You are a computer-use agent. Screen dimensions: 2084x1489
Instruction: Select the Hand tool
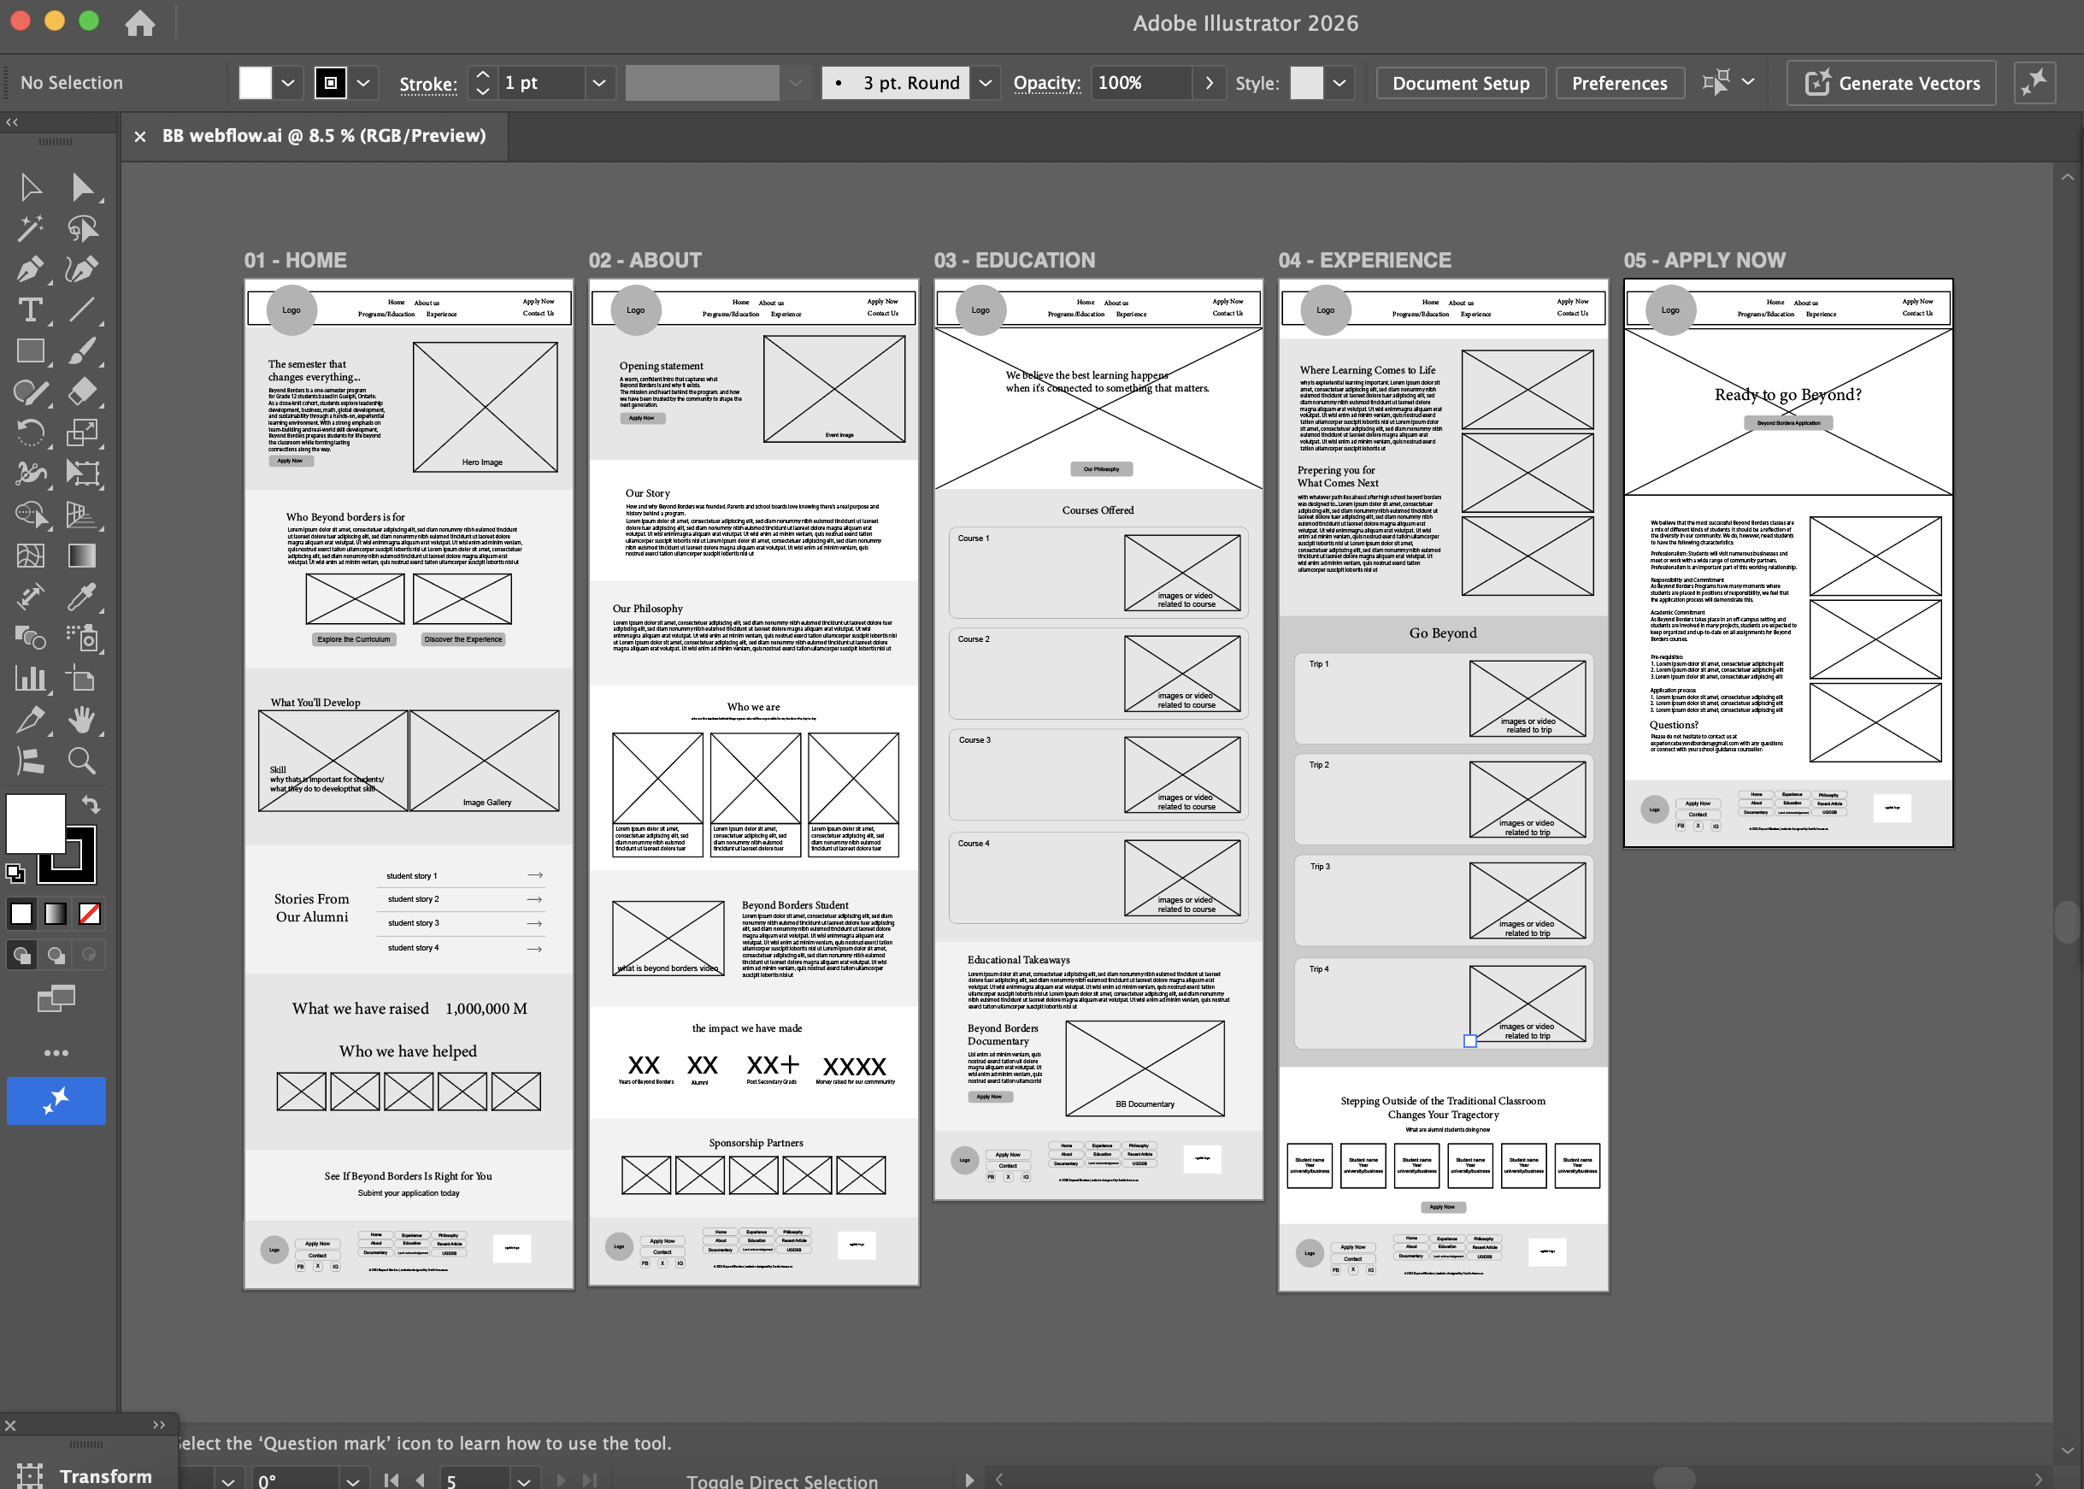tap(83, 720)
